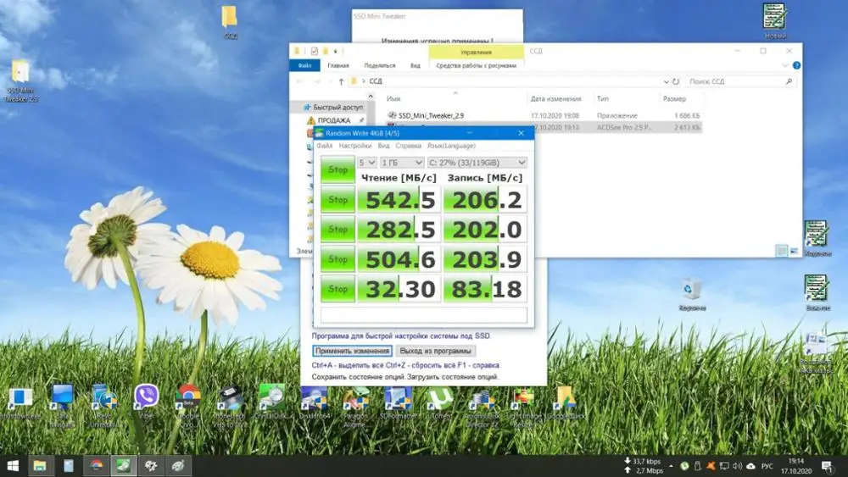Open the Средства работы с рисунками tab
Viewport: 848px width, 477px height.
click(476, 65)
